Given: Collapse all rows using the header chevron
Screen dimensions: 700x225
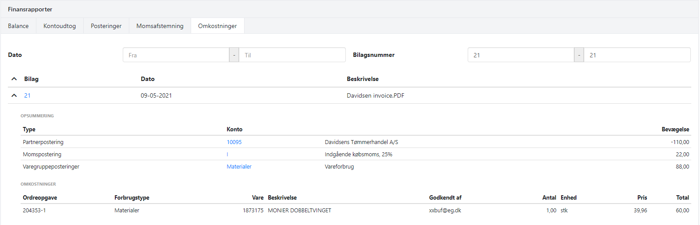Looking at the screenshot, I should [14, 79].
